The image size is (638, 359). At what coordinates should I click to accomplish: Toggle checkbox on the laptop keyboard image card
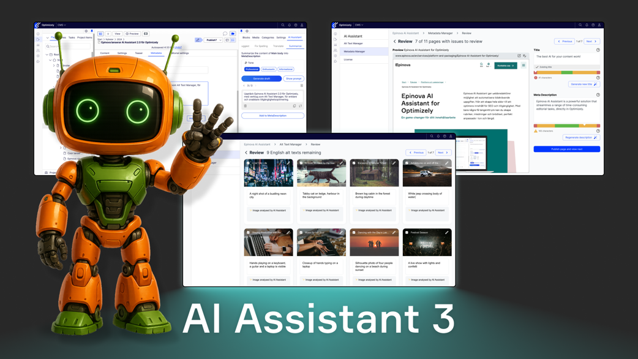(x=248, y=232)
